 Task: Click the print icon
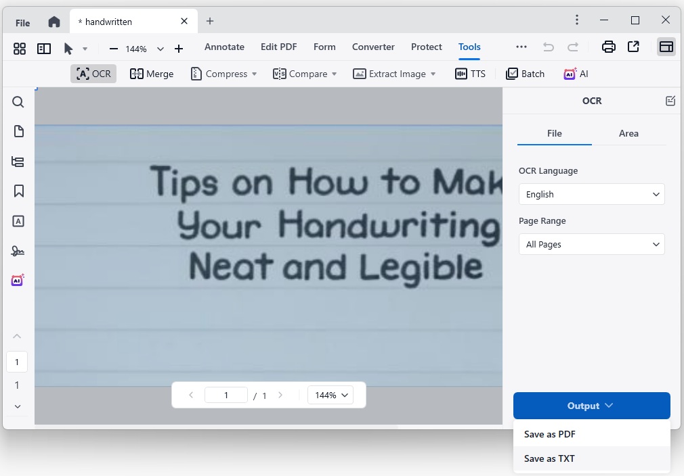pyautogui.click(x=608, y=47)
